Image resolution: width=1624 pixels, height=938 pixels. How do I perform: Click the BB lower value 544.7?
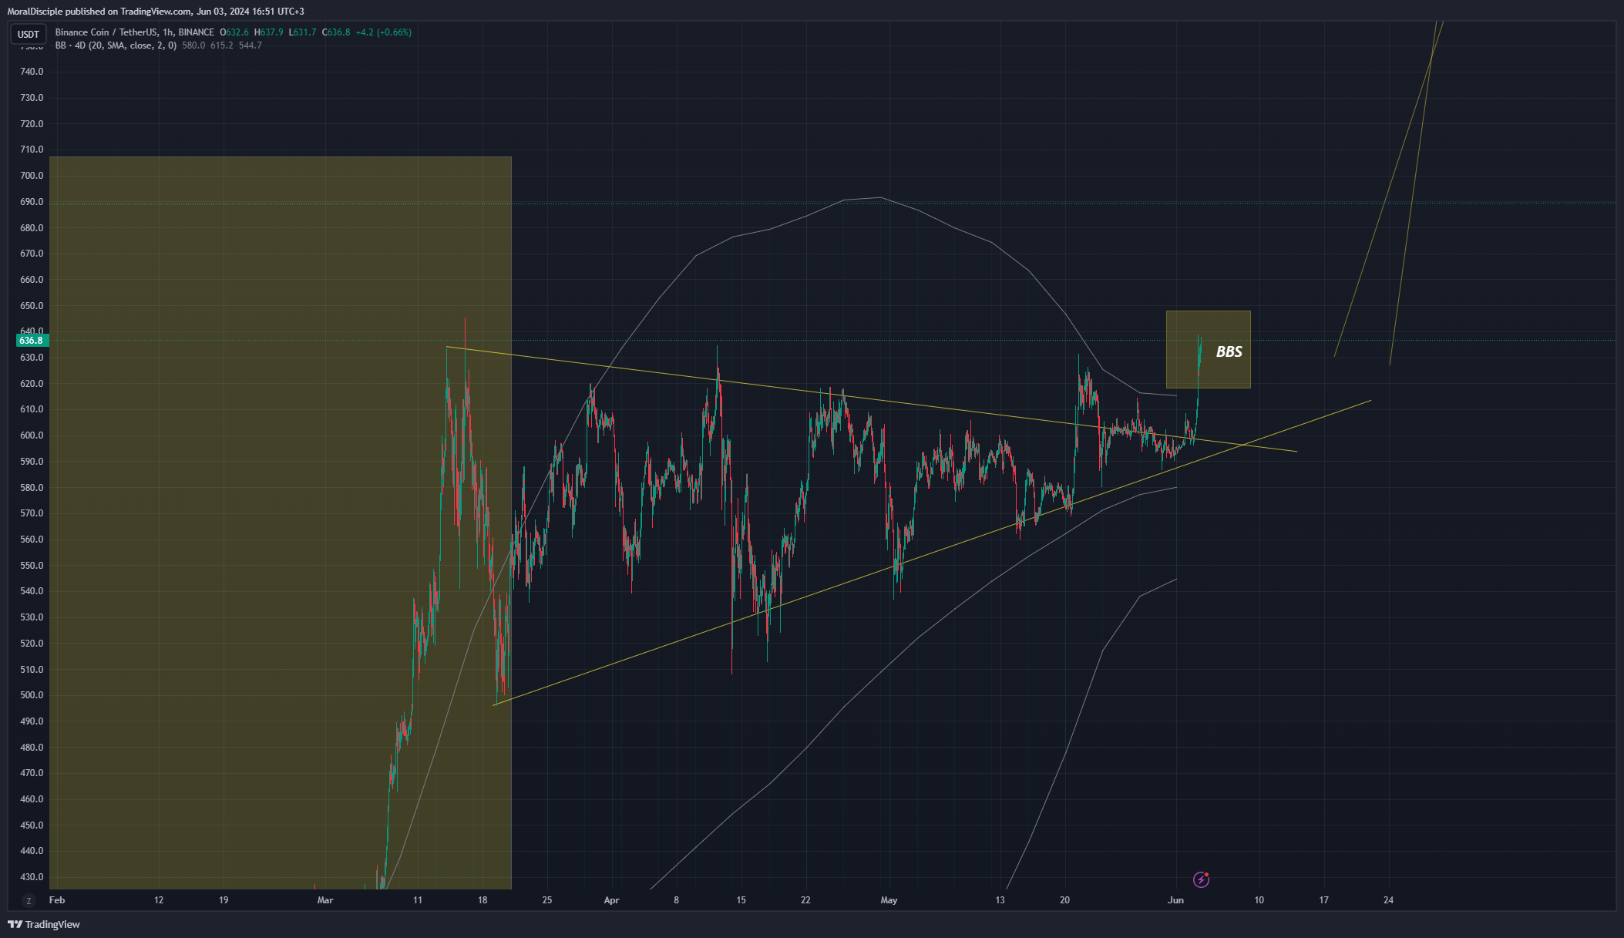[x=250, y=45]
